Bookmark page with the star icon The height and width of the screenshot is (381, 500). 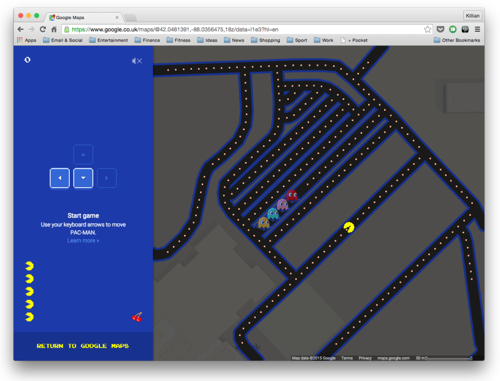point(427,29)
